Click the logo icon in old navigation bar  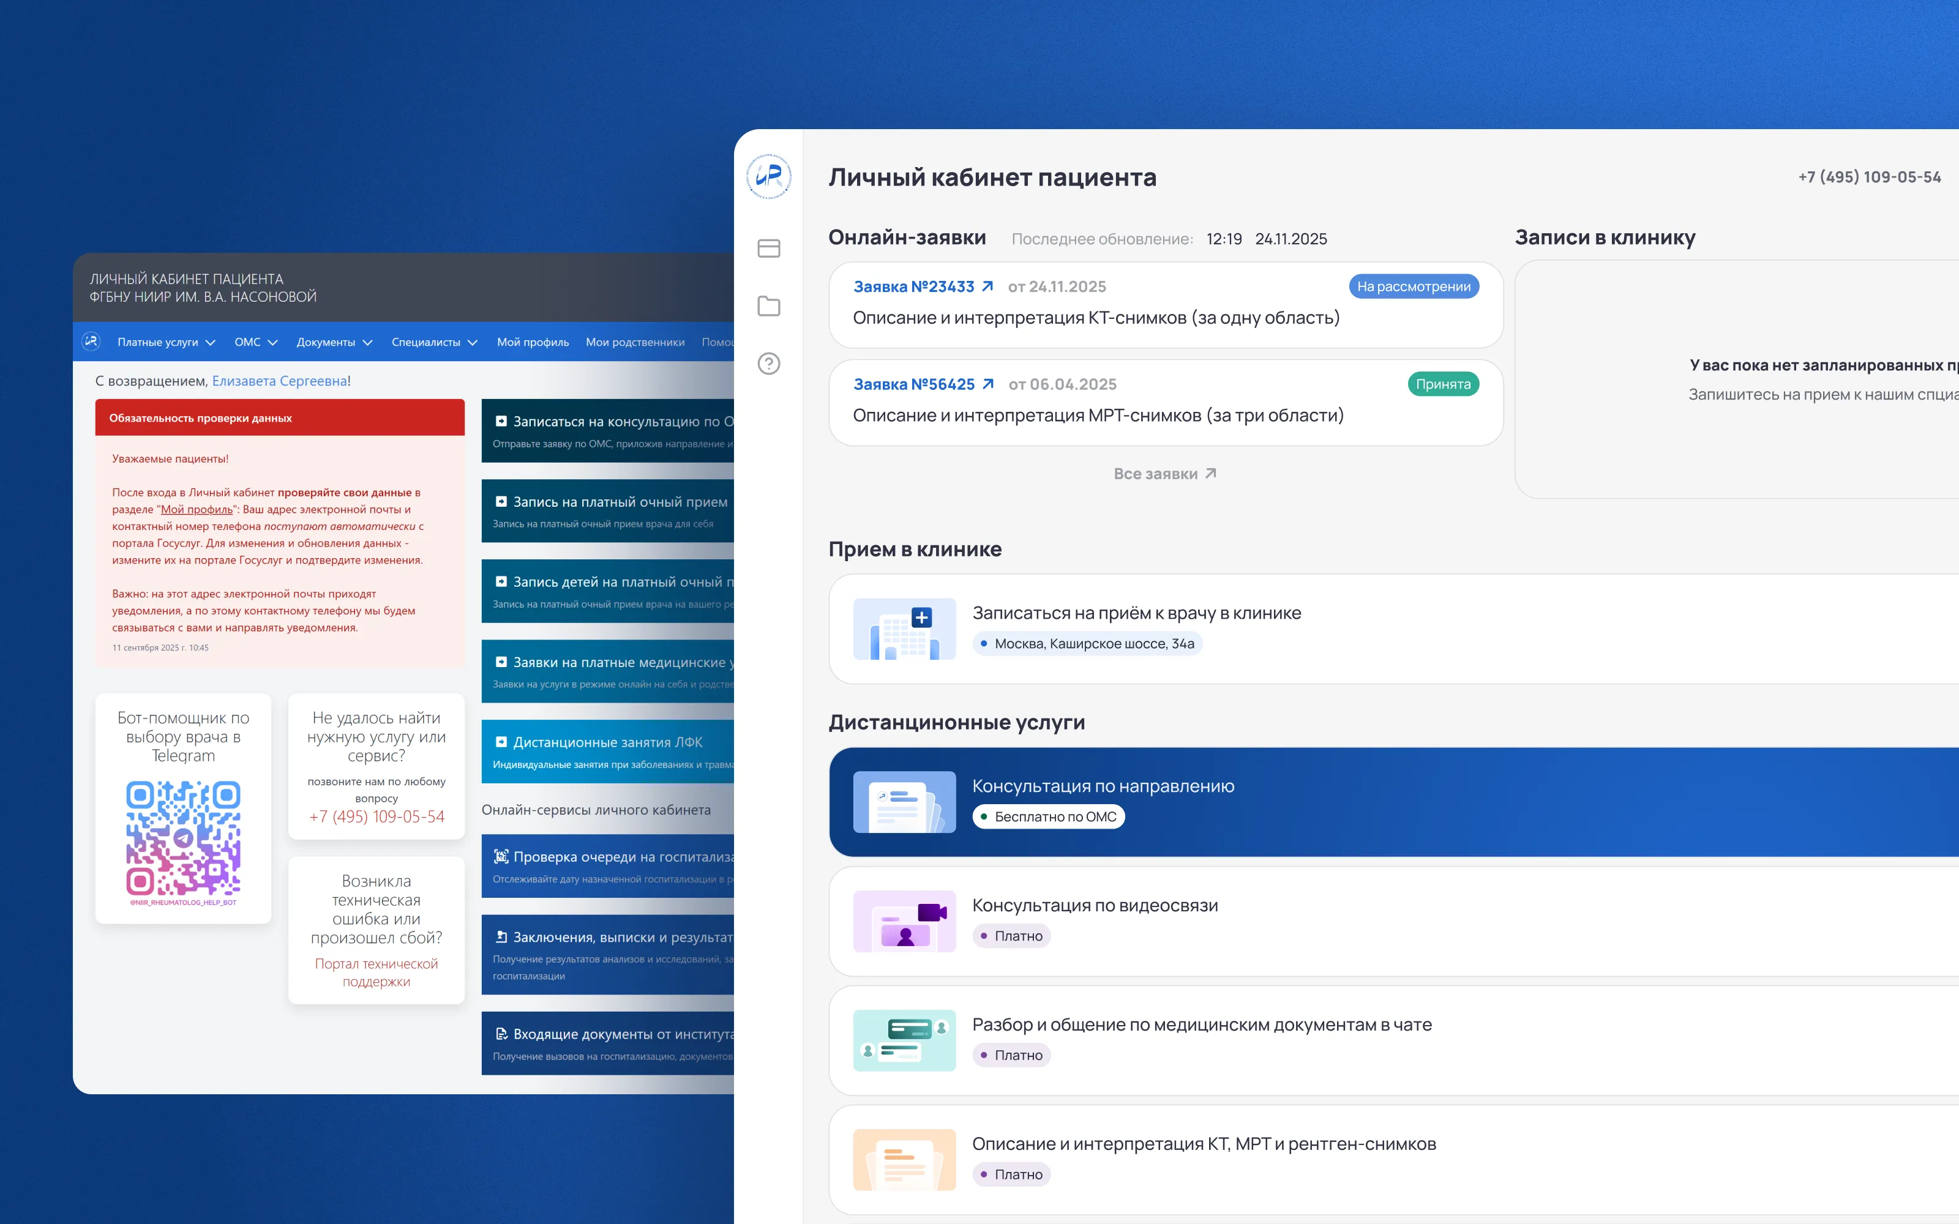pos(91,341)
